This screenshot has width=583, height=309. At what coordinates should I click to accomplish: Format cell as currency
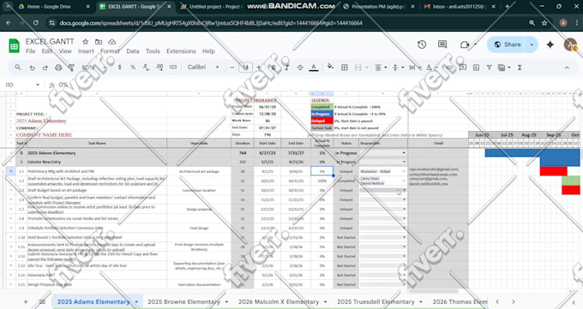(119, 68)
